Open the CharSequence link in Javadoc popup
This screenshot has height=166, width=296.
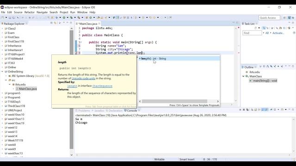coord(102,86)
